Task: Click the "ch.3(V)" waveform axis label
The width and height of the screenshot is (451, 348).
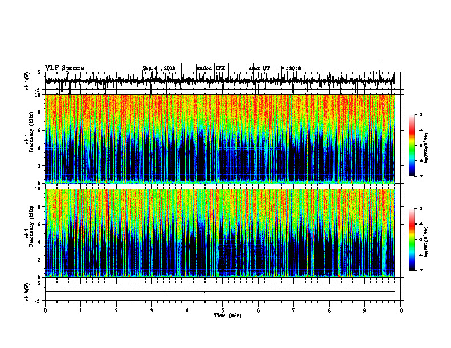Action: 27,292
